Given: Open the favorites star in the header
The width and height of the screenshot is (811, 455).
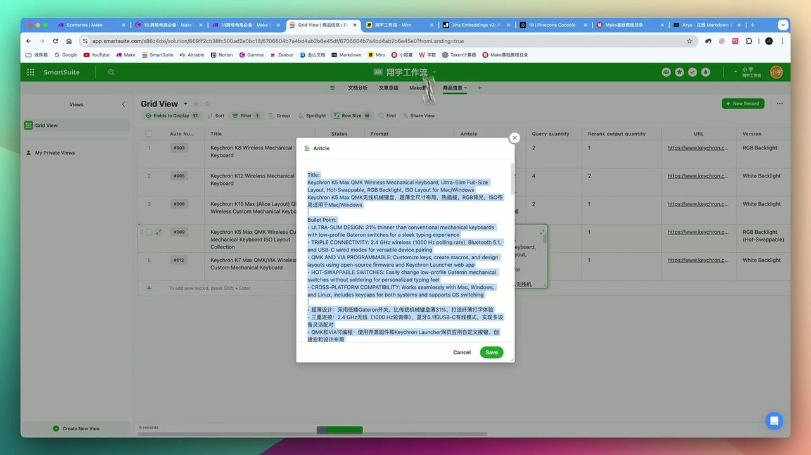Looking at the screenshot, I should (x=679, y=72).
